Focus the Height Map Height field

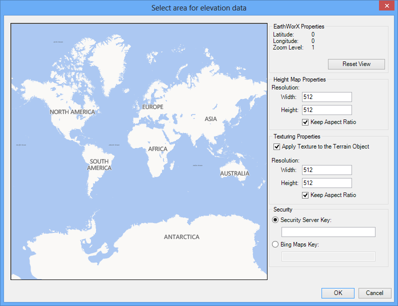327,110
